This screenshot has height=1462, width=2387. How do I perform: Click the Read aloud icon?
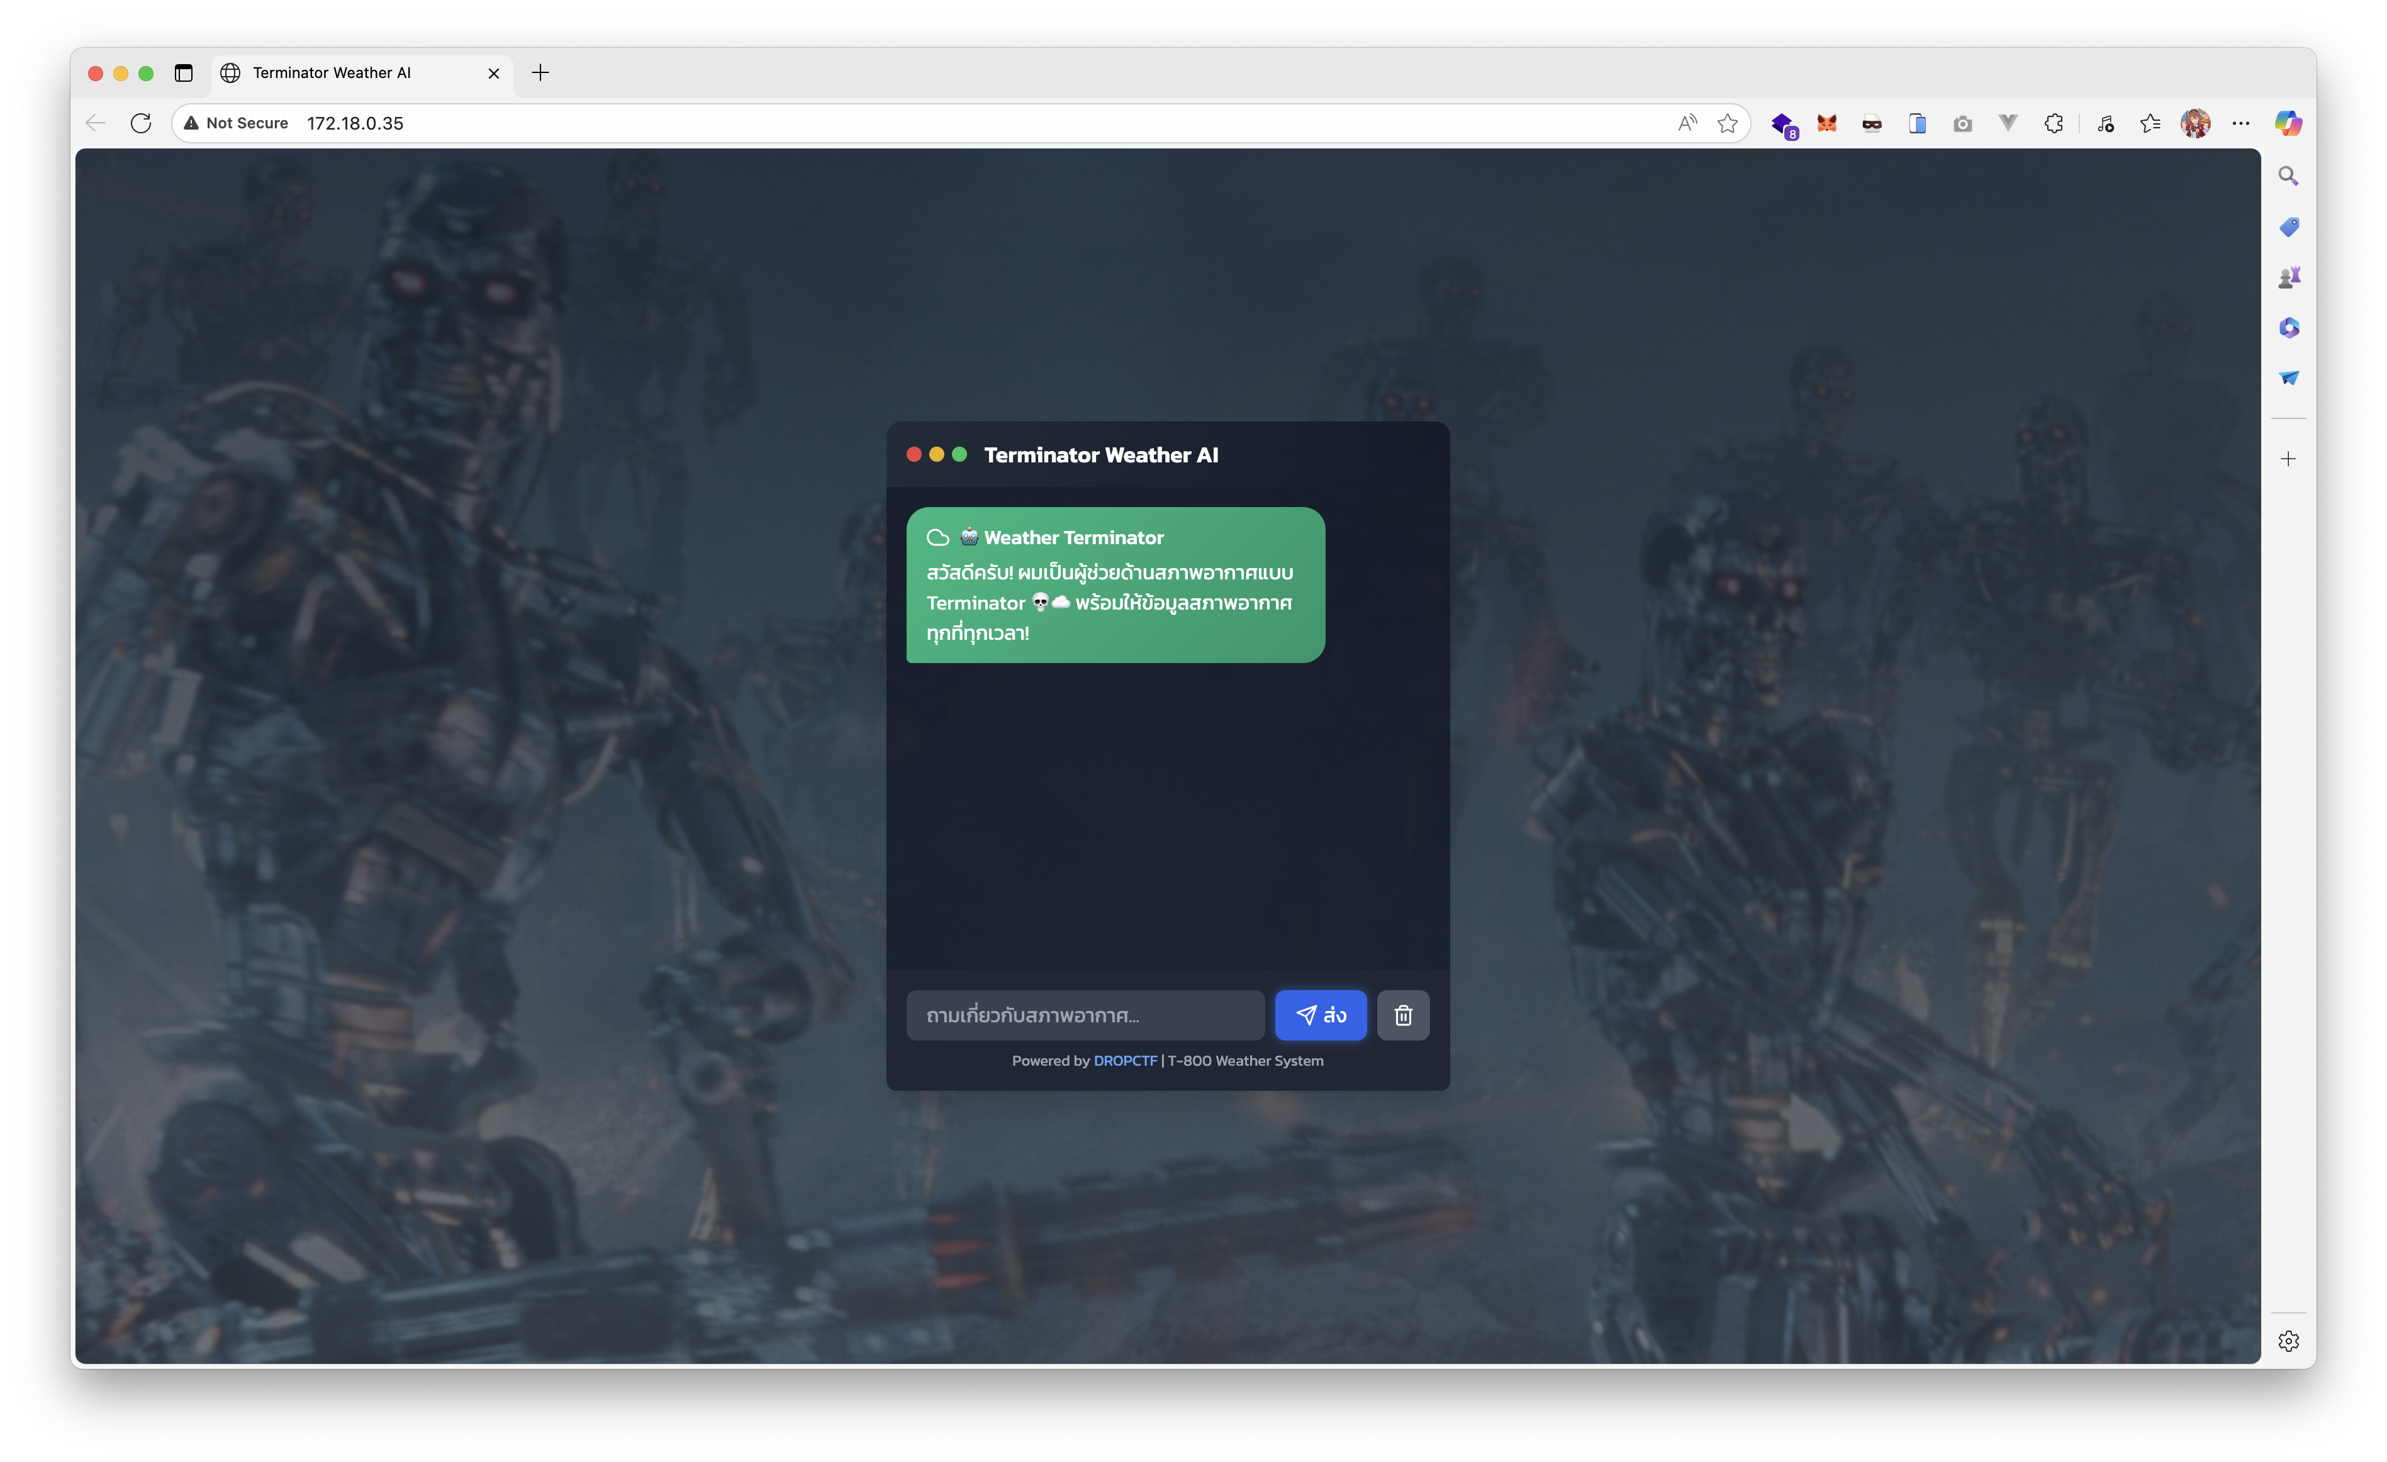click(x=1687, y=123)
